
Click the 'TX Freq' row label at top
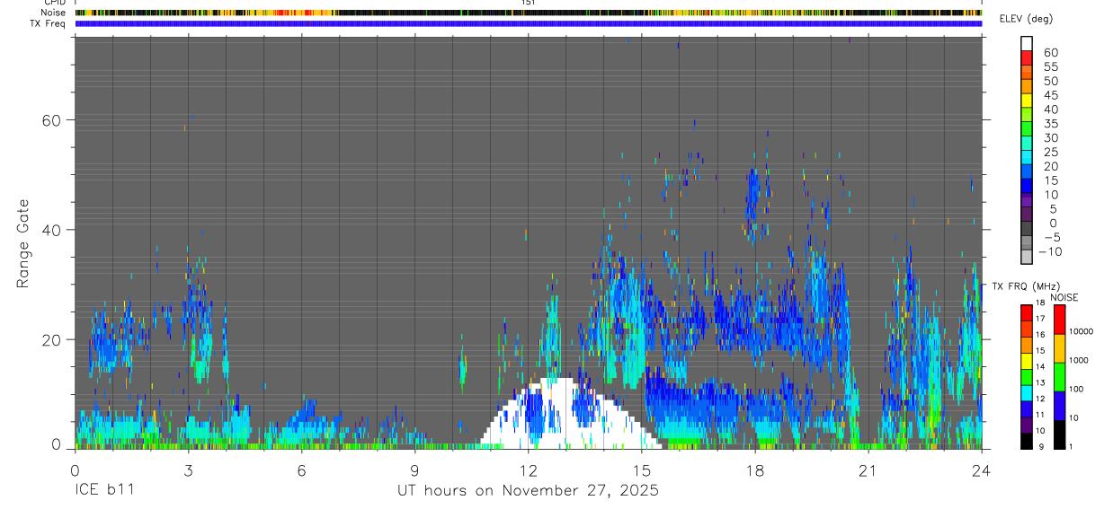click(49, 23)
